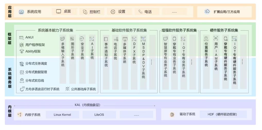
Task: Click the 驱动子系统 text label
Action: (187, 114)
